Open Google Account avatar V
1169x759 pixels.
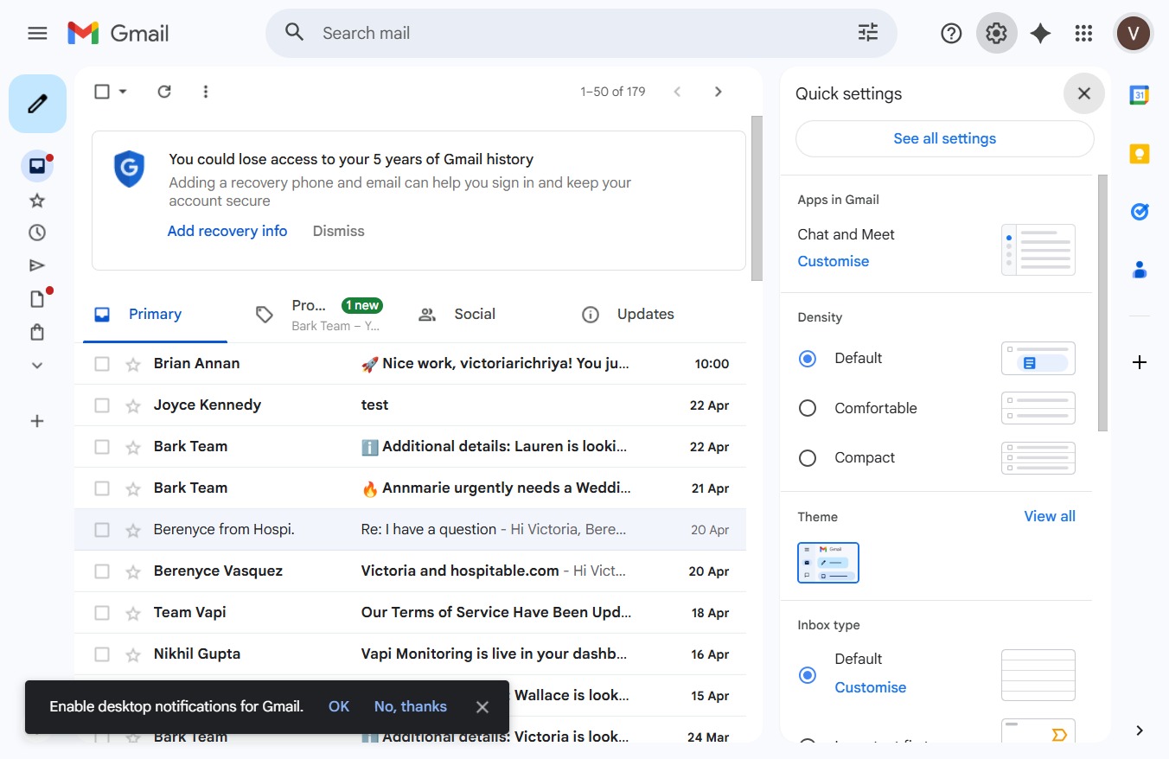coord(1133,34)
